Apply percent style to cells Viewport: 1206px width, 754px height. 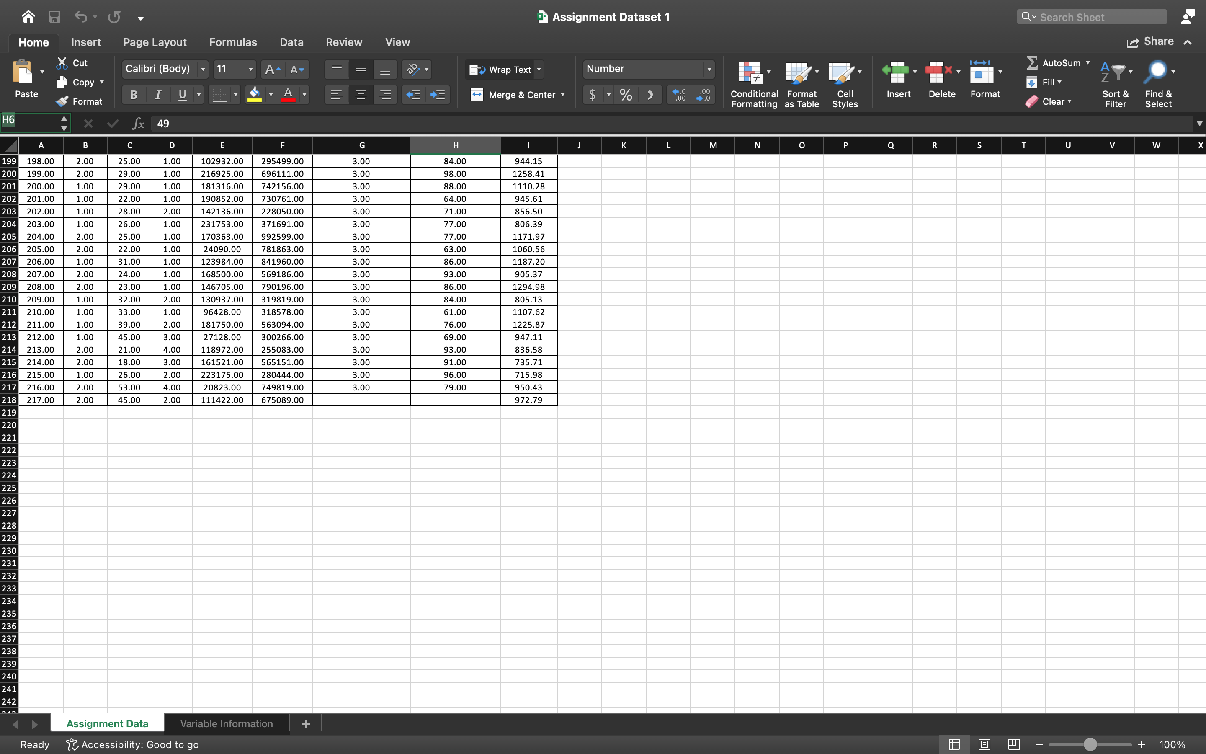pyautogui.click(x=626, y=94)
